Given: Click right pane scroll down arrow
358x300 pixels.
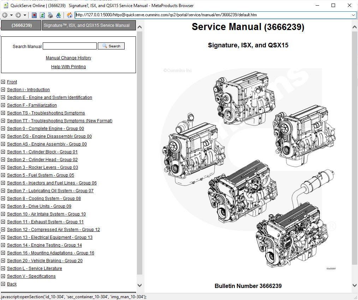Looking at the screenshot, I should point(354,285).
